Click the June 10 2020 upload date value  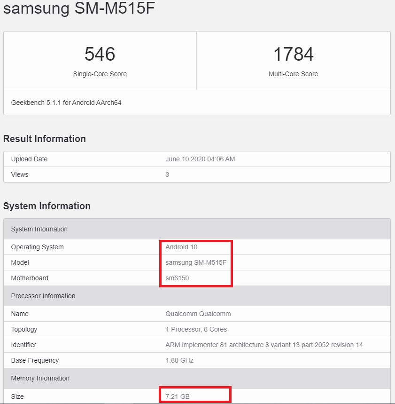tap(200, 159)
